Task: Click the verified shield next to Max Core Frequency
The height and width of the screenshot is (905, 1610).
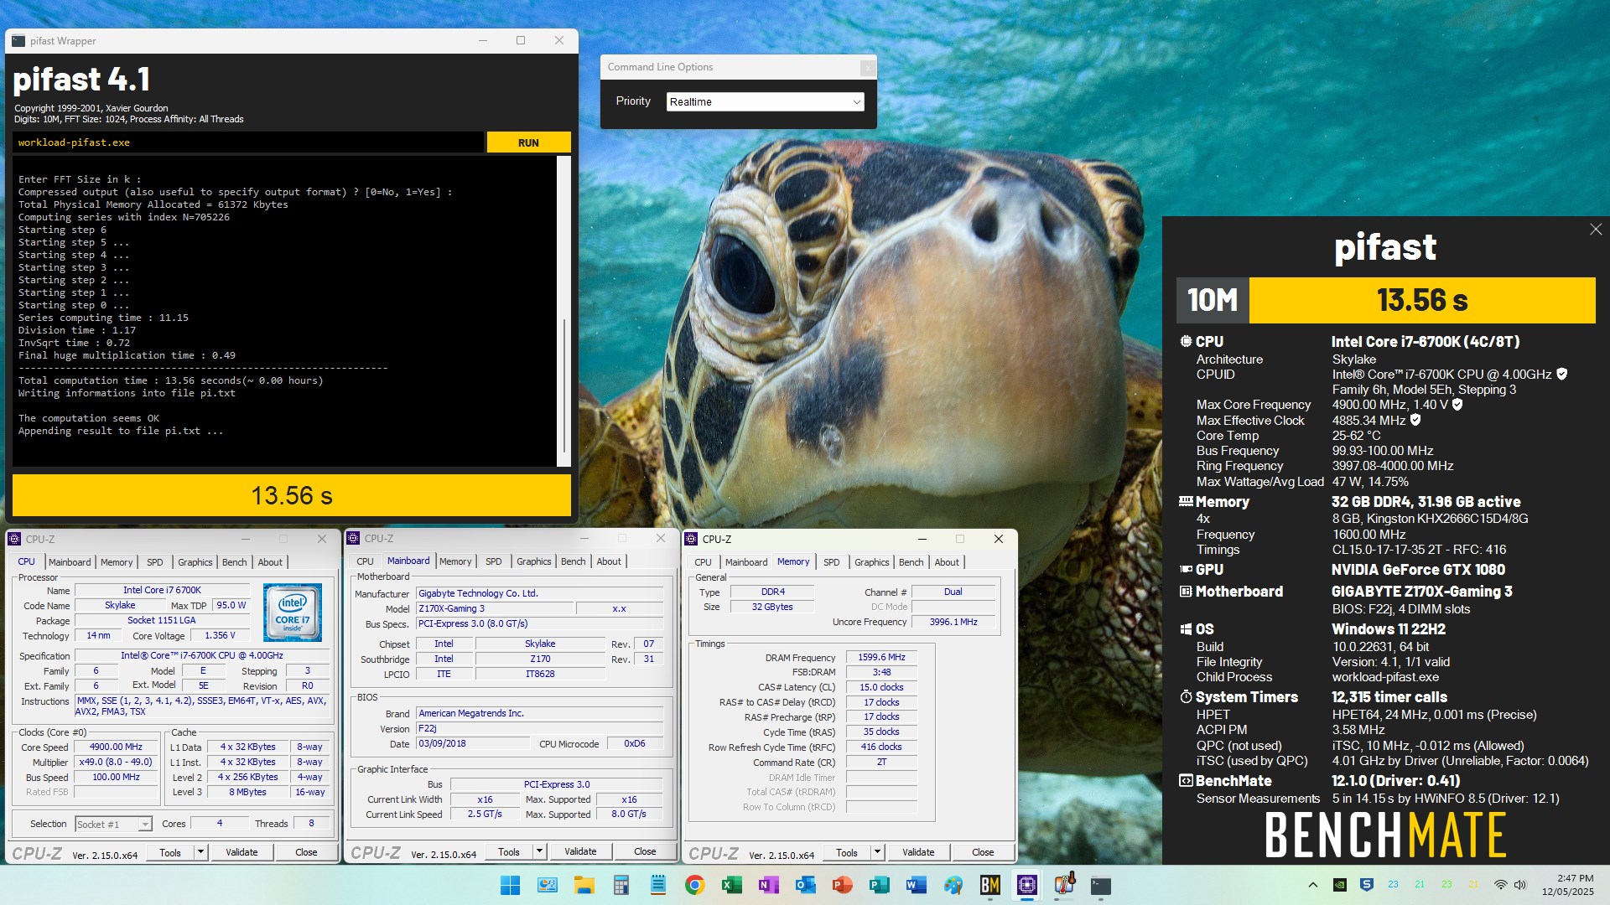Action: pyautogui.click(x=1457, y=405)
